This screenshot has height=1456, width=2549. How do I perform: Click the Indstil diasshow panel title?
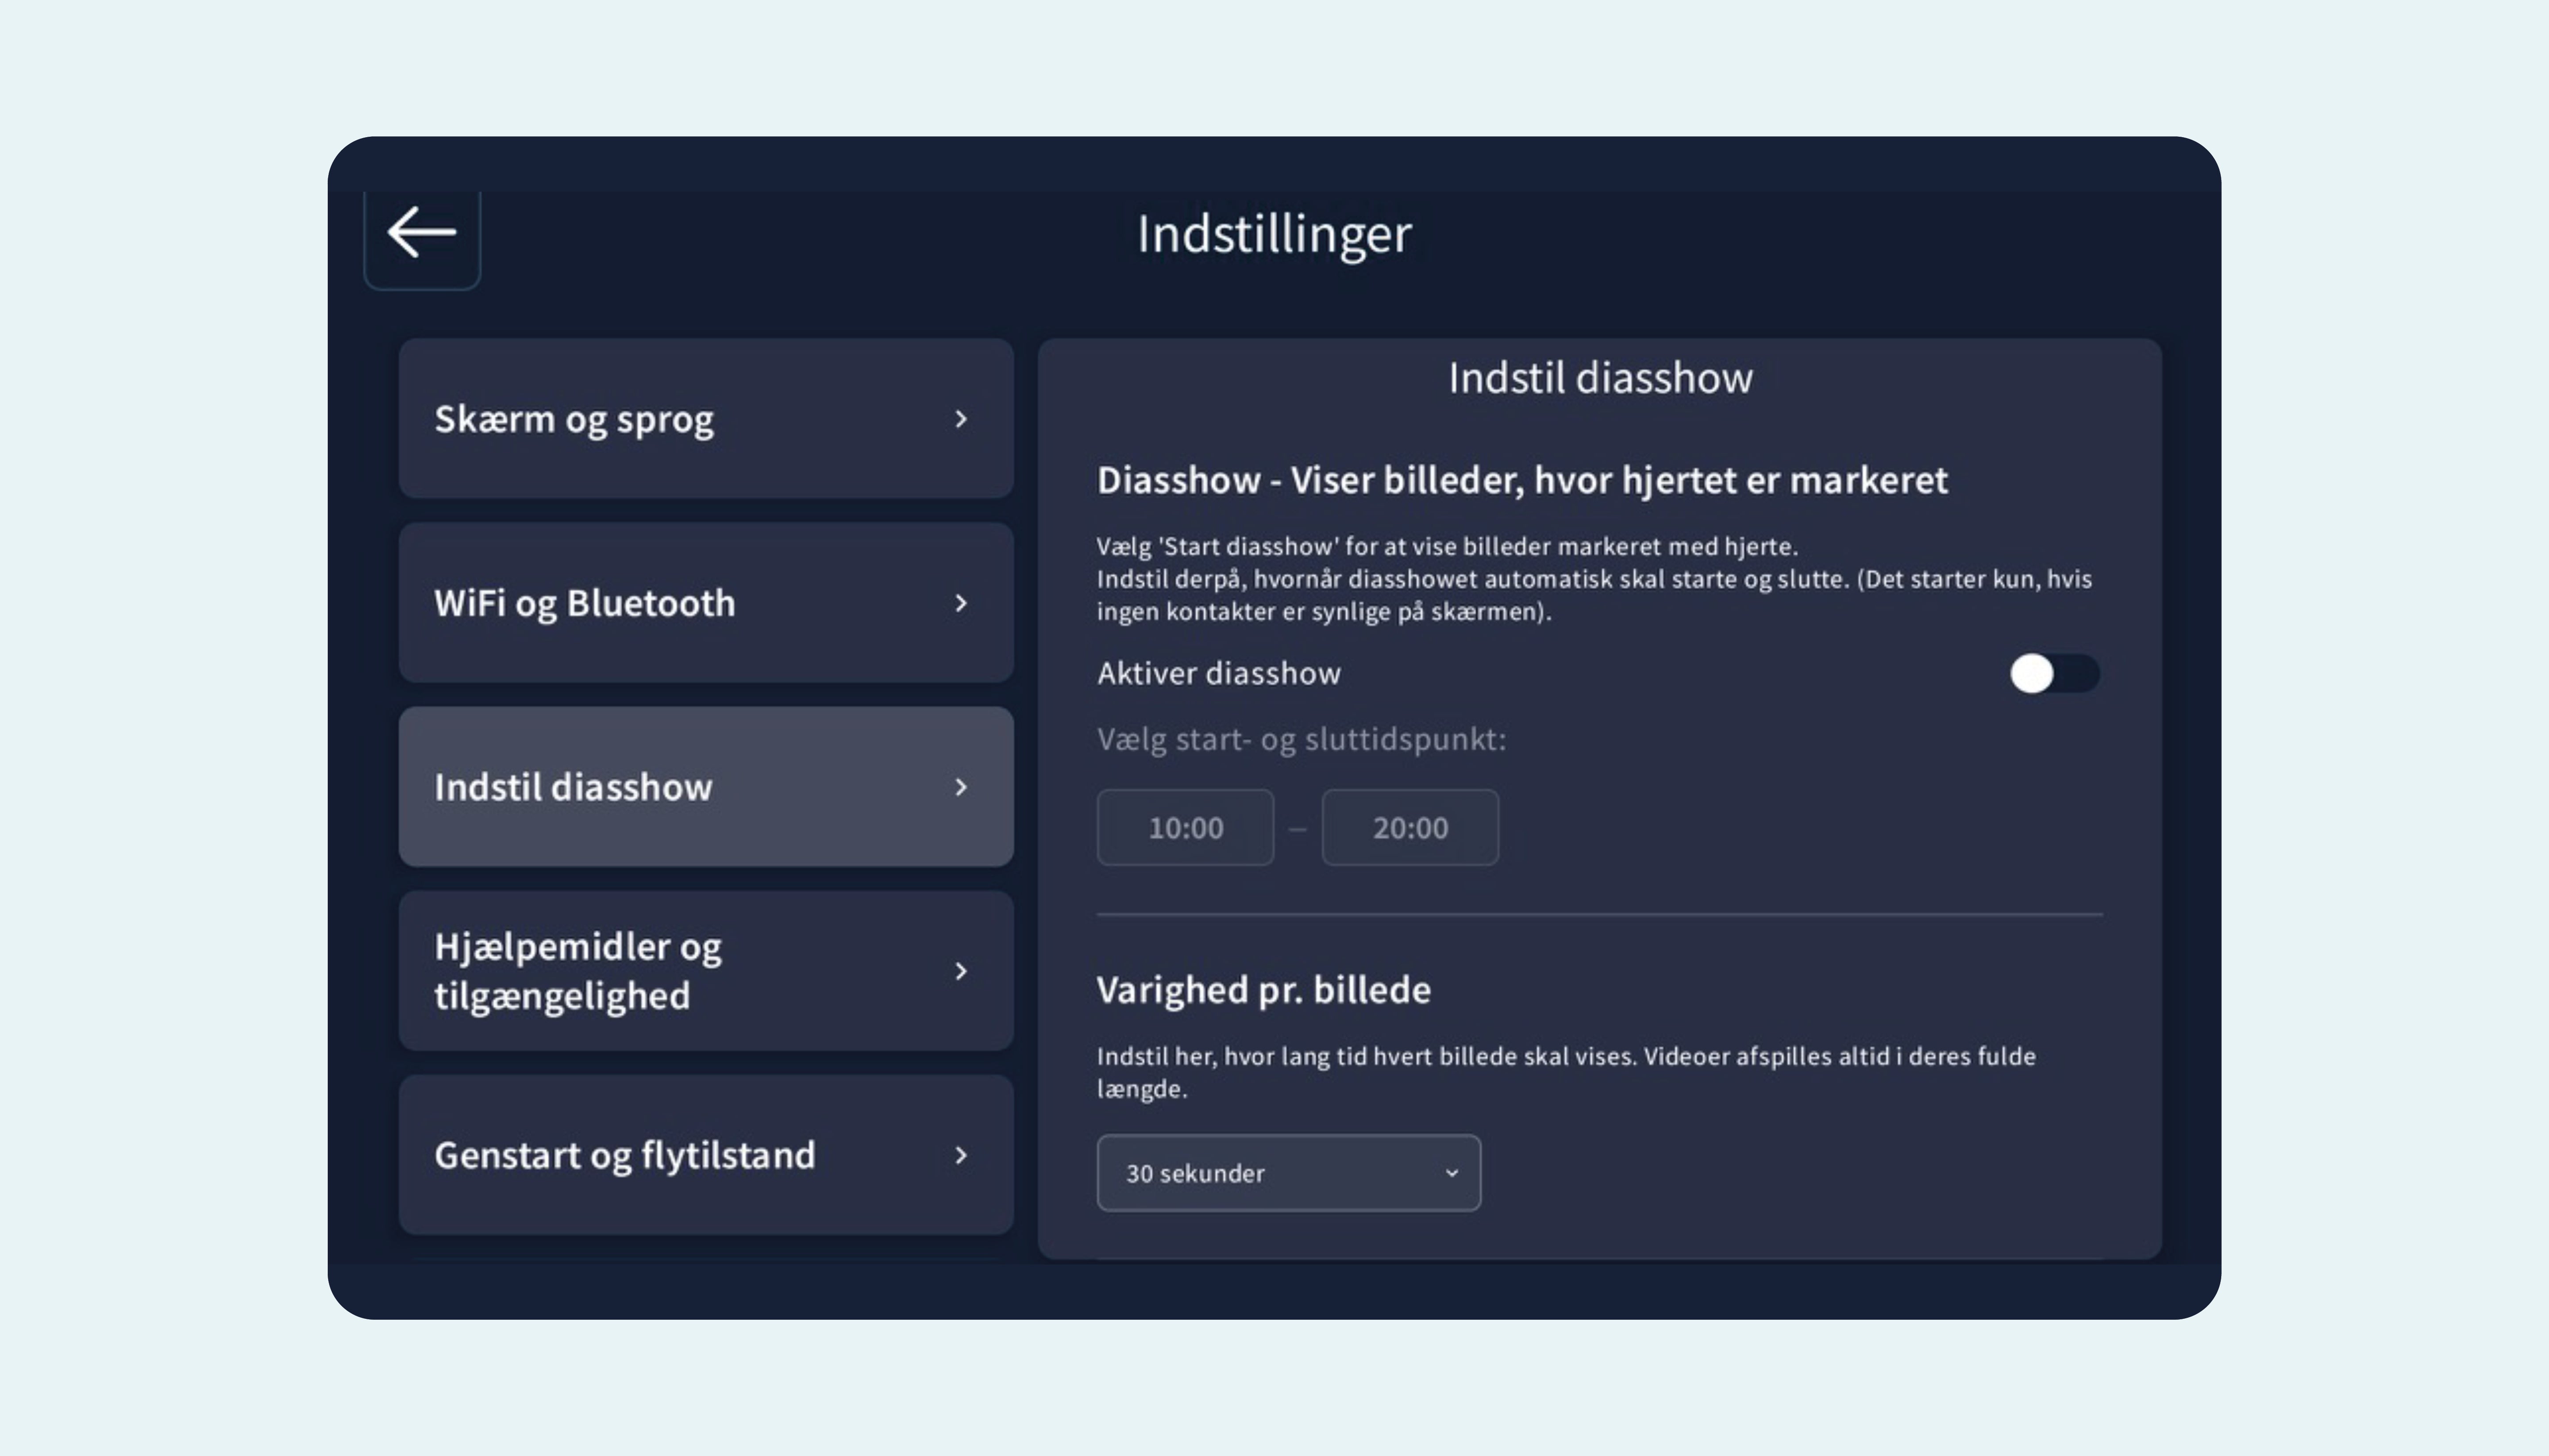tap(1600, 378)
